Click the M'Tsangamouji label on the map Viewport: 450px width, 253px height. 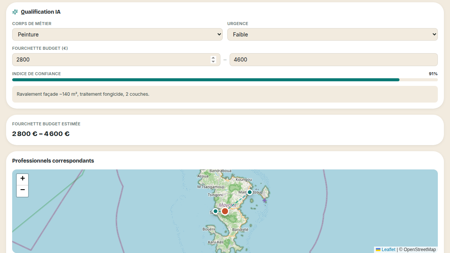211,187
